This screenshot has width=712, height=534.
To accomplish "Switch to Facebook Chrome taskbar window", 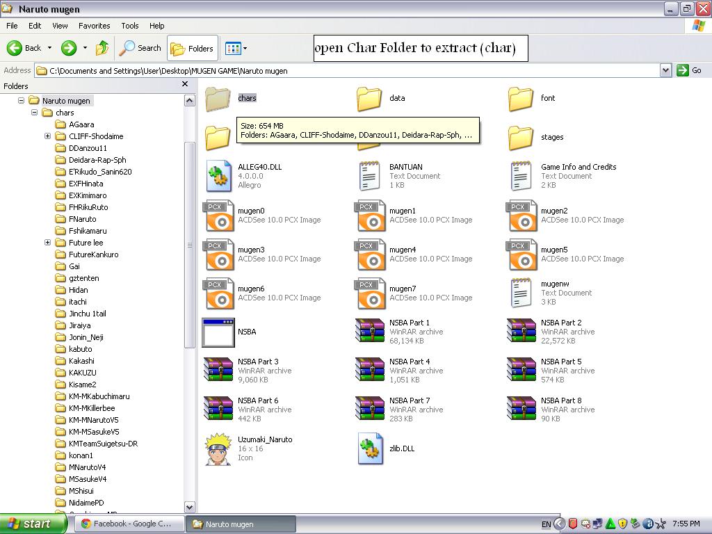I will click(x=129, y=524).
